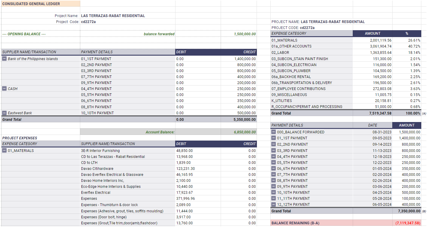Select the payments Grand Total 7,350,000.00
427x227 pixels.
[x=407, y=211]
